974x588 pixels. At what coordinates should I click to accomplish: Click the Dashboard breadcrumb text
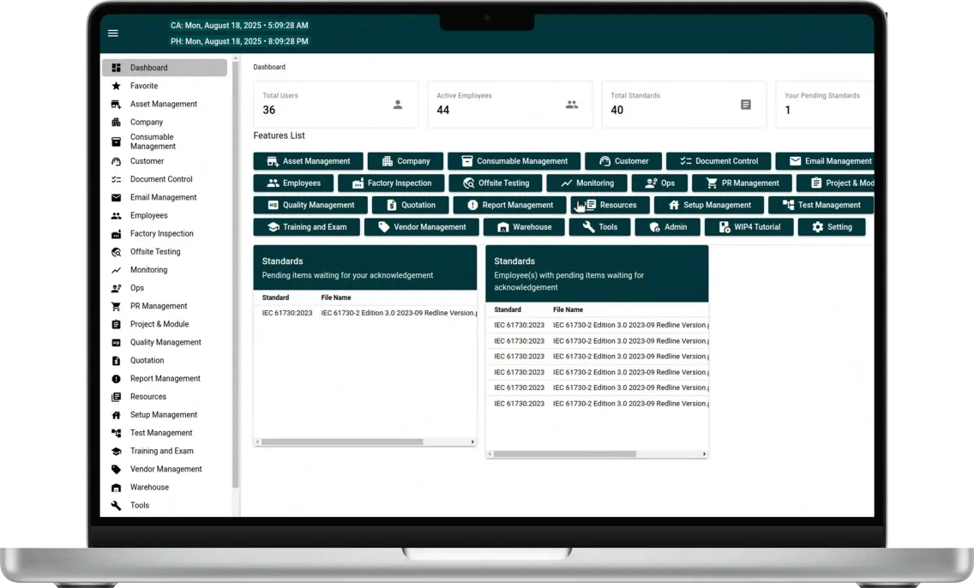269,67
